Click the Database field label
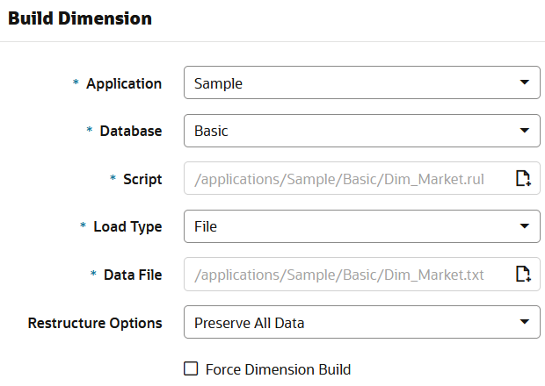This screenshot has height=386, width=545. pyautogui.click(x=130, y=132)
